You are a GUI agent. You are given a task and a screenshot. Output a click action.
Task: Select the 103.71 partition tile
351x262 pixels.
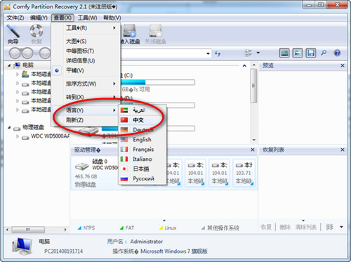click(244, 173)
